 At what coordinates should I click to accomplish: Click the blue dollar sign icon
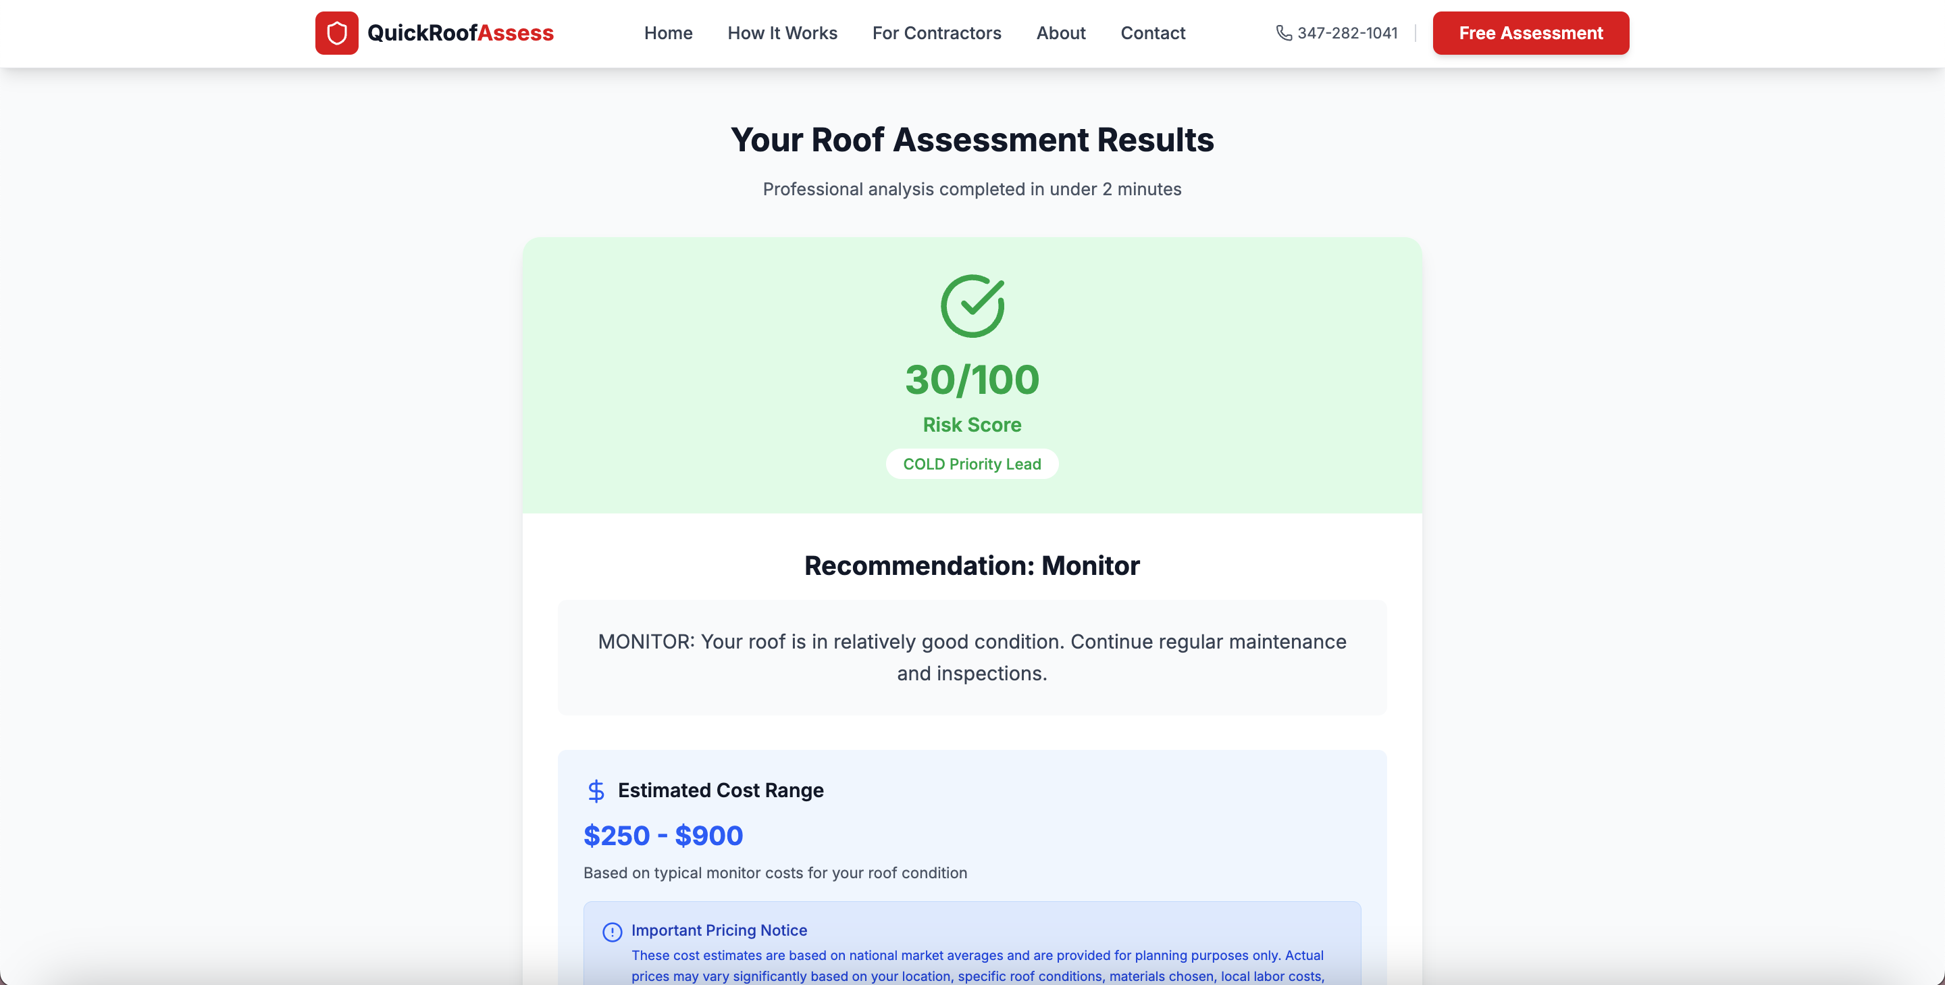click(596, 790)
